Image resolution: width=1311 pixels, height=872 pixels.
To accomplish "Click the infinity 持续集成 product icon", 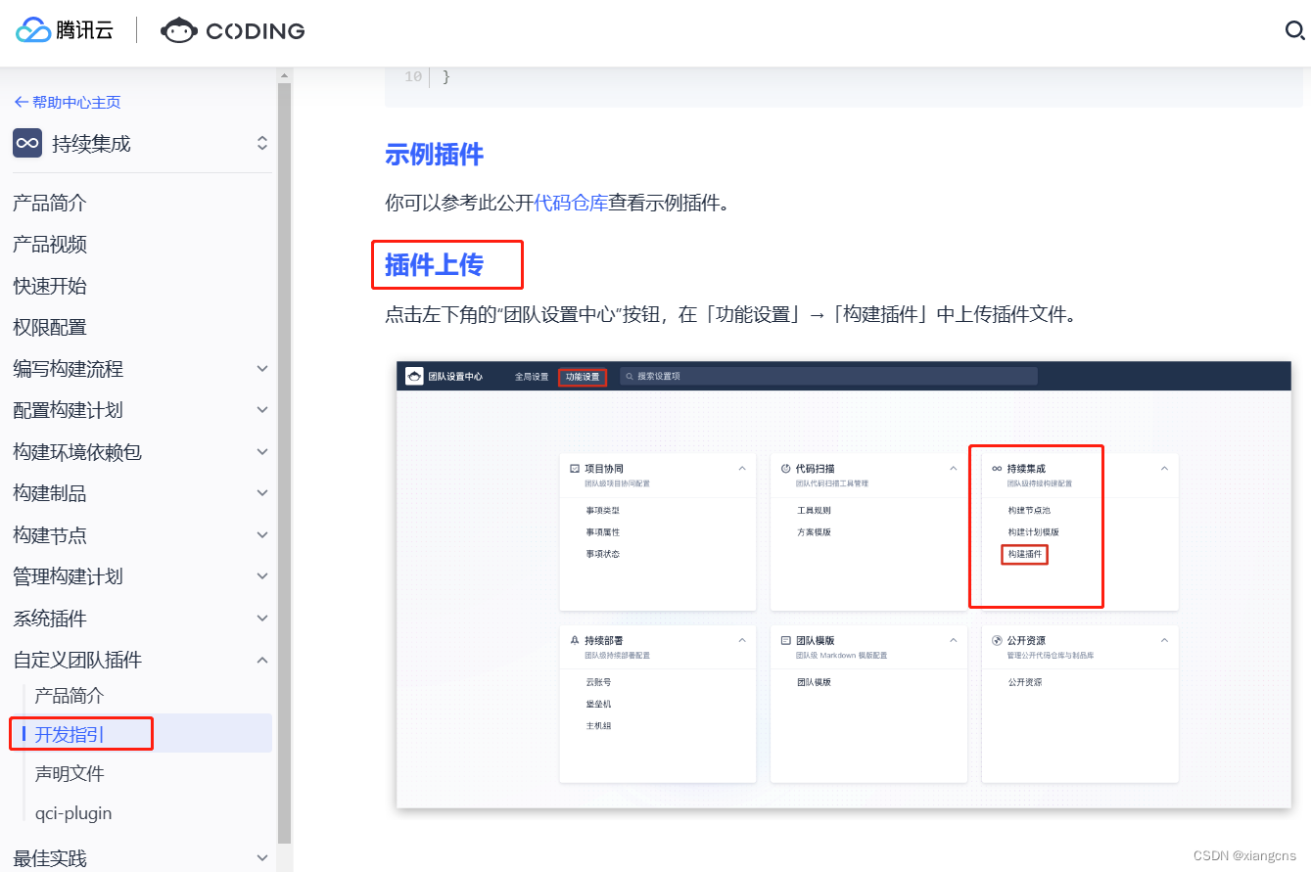I will 27,143.
